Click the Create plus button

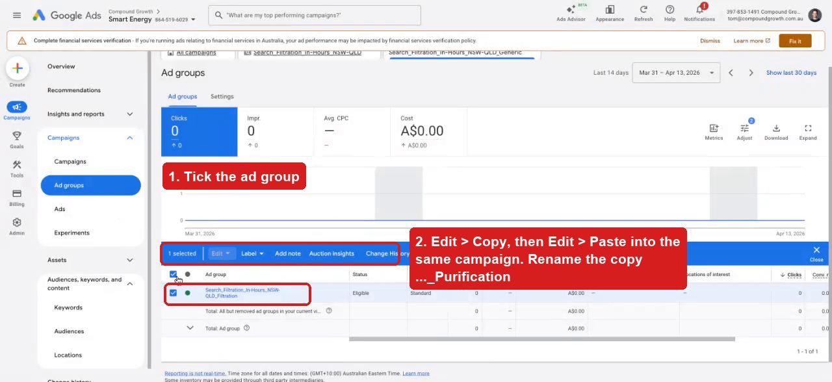tap(17, 68)
